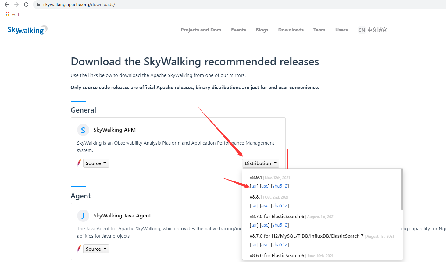
Task: Open the Team page
Action: (319, 30)
